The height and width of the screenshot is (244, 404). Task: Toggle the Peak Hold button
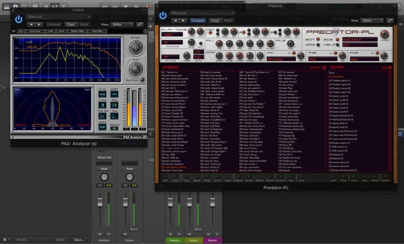pos(102,116)
